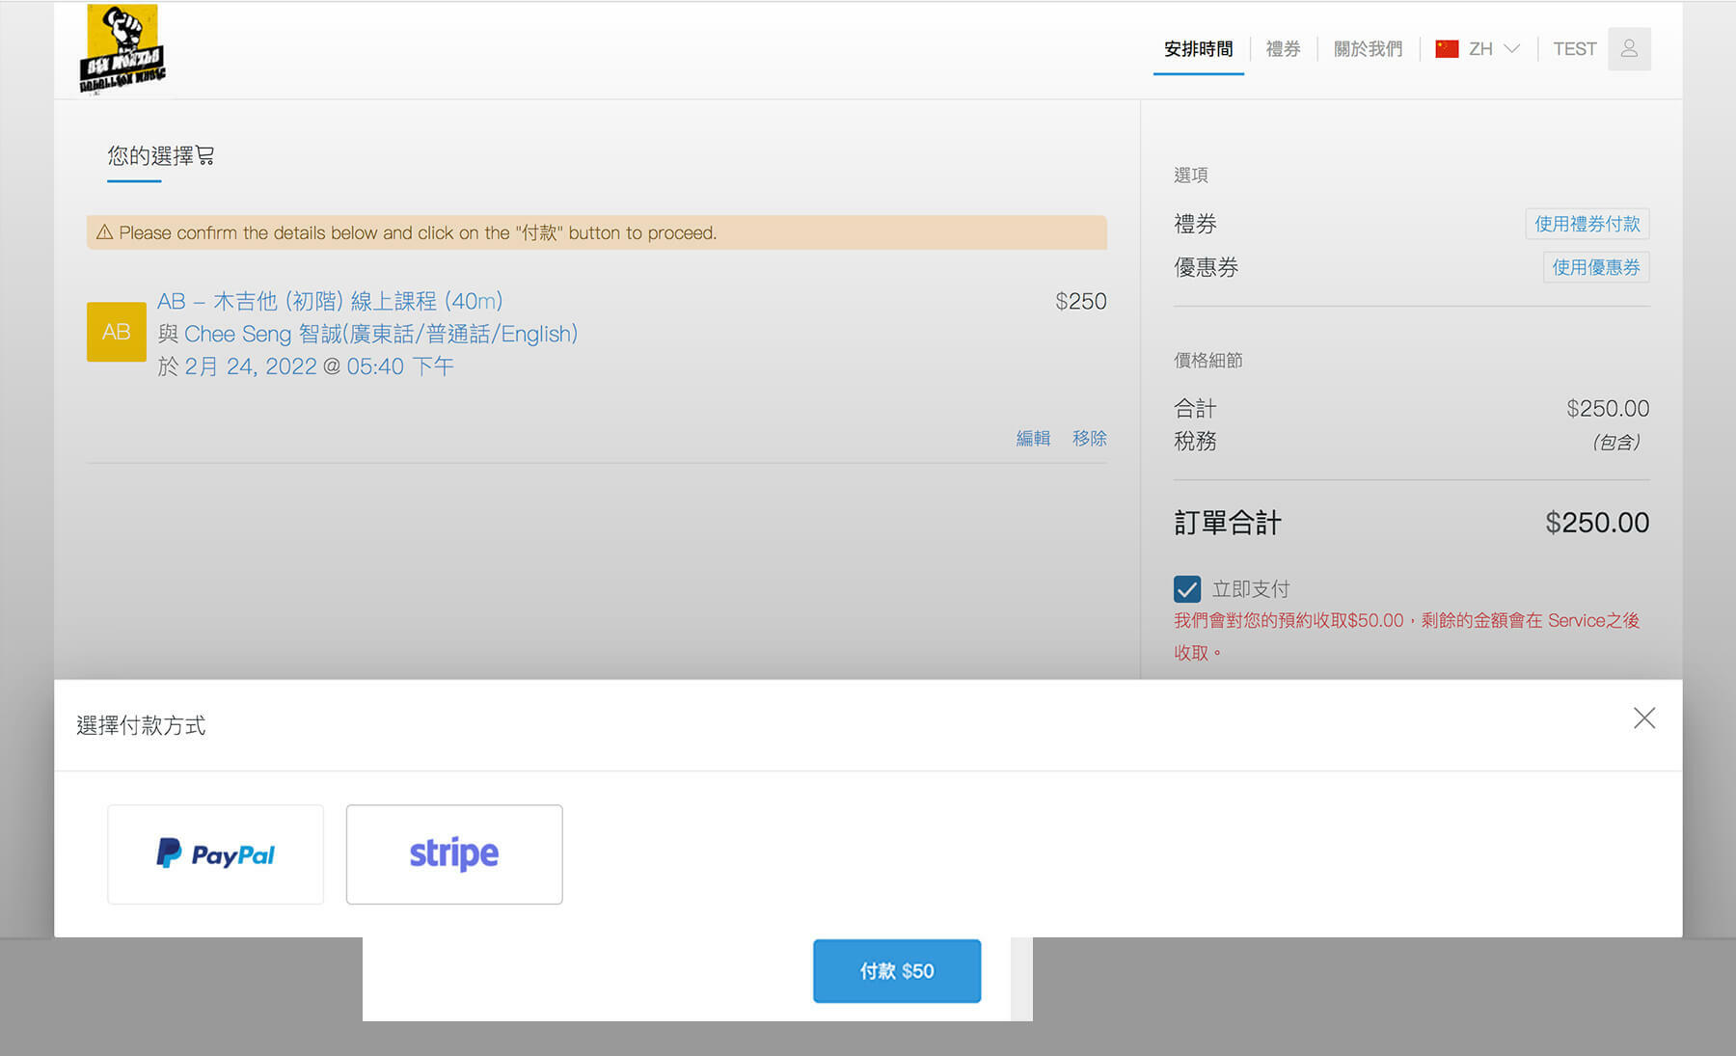Image resolution: width=1736 pixels, height=1056 pixels.
Task: Go to the 關於我們 page
Action: [x=1368, y=49]
